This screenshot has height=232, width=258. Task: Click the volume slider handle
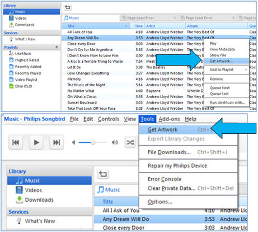click(x=93, y=142)
